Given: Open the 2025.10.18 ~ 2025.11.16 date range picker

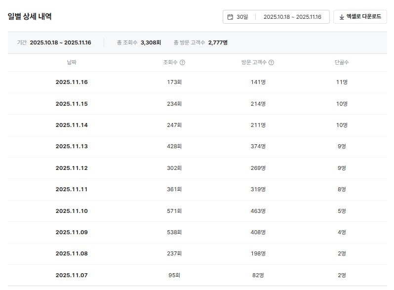Looking at the screenshot, I should point(292,17).
